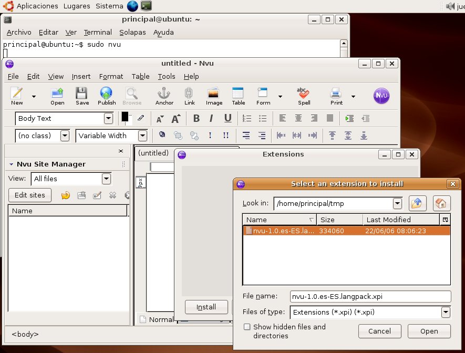
Task: Insert an Image using the toolbar icon
Action: (213, 96)
